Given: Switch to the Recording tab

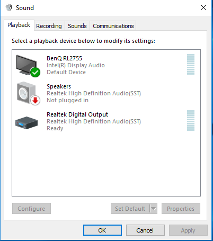Looking at the screenshot, I should click(49, 26).
